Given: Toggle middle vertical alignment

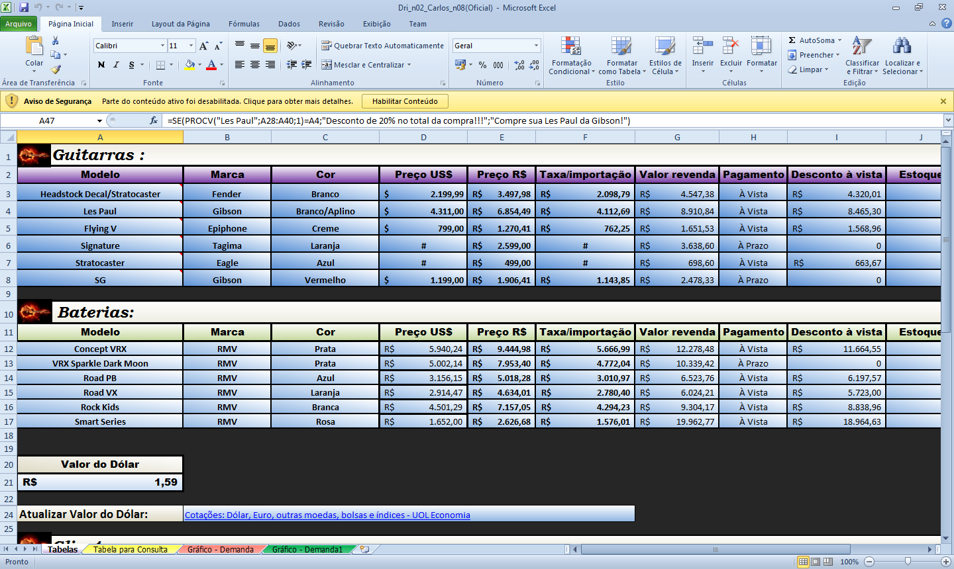Looking at the screenshot, I should (x=255, y=46).
